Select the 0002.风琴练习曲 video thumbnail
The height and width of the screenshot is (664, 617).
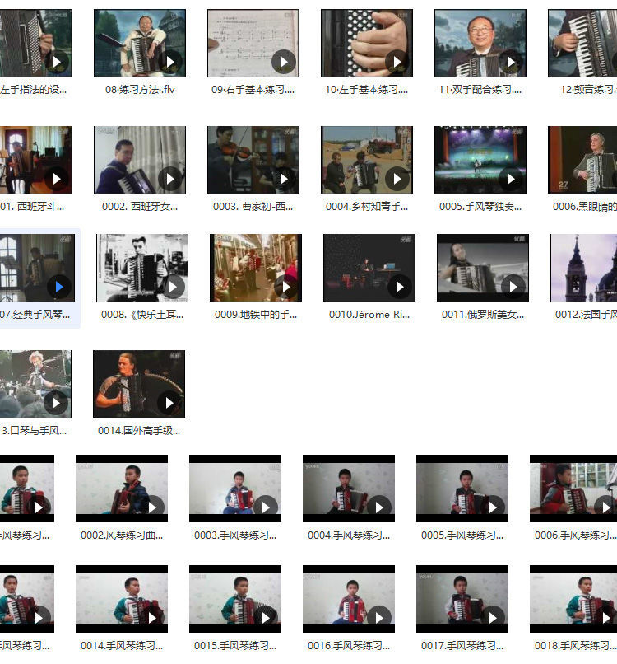[122, 489]
